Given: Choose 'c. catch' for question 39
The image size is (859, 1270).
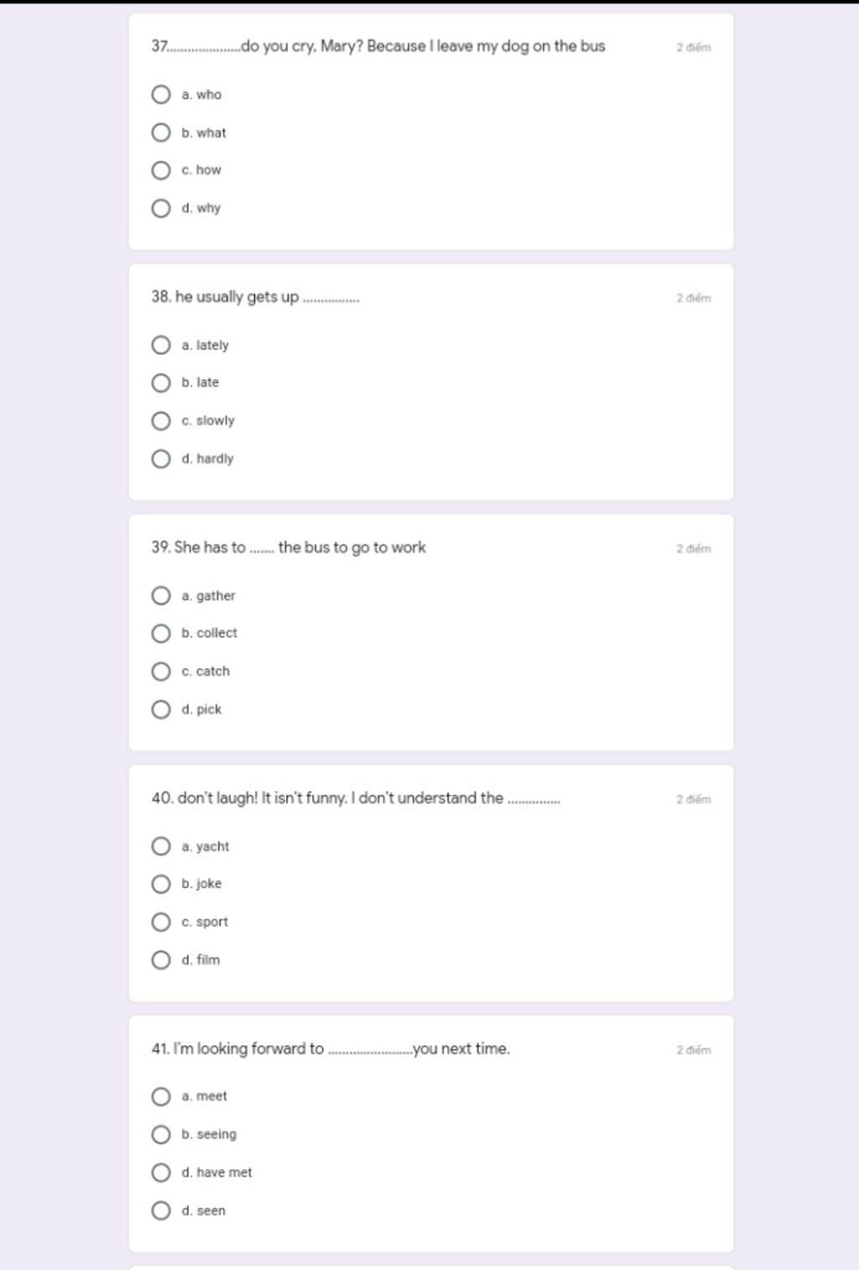Looking at the screenshot, I should point(161,672).
